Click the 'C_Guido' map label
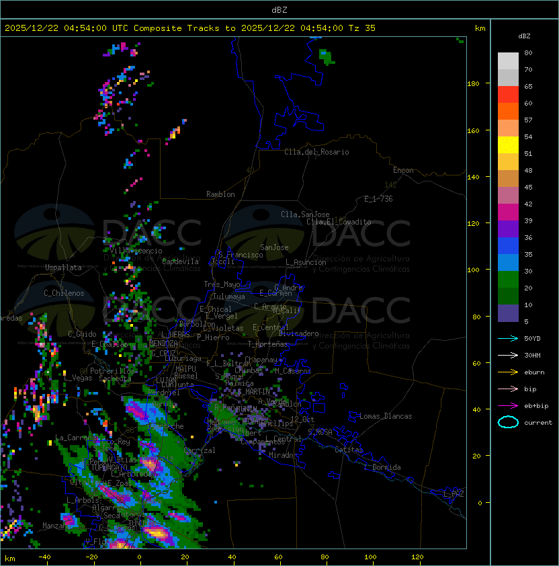The width and height of the screenshot is (559, 566). (82, 334)
